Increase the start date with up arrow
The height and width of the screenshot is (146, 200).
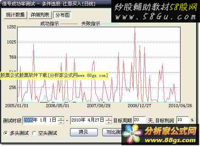point(61,118)
